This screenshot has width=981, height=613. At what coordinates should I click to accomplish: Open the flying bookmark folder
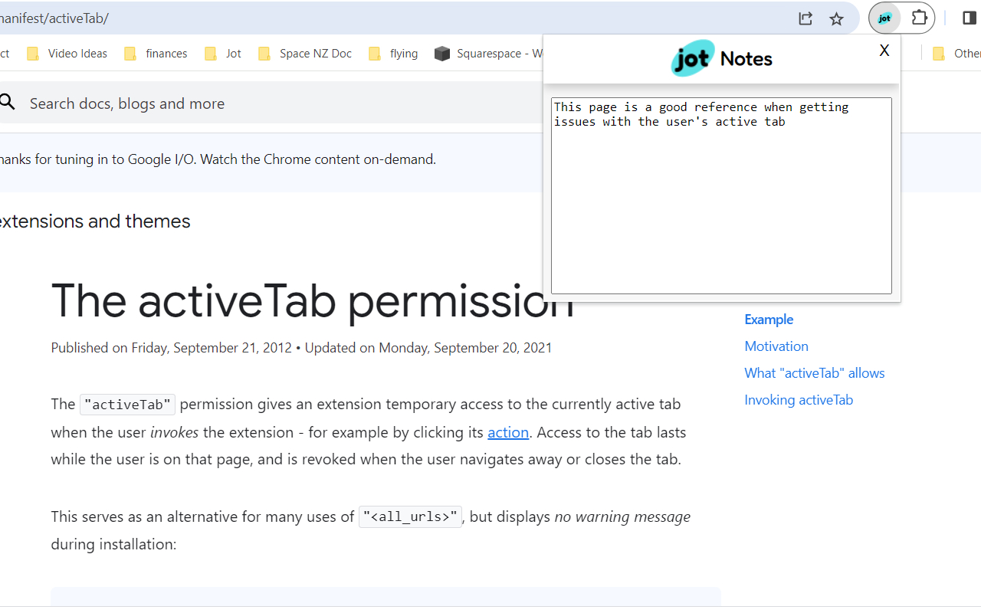(x=392, y=53)
